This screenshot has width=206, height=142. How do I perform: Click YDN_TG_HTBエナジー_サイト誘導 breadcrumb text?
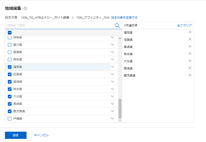coord(45,17)
